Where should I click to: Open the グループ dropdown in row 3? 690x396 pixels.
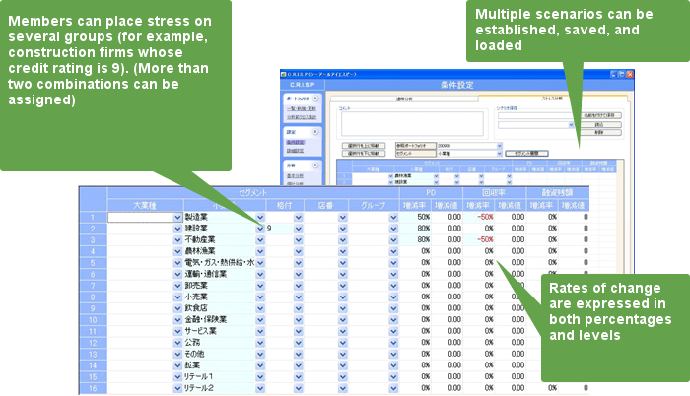(x=393, y=239)
